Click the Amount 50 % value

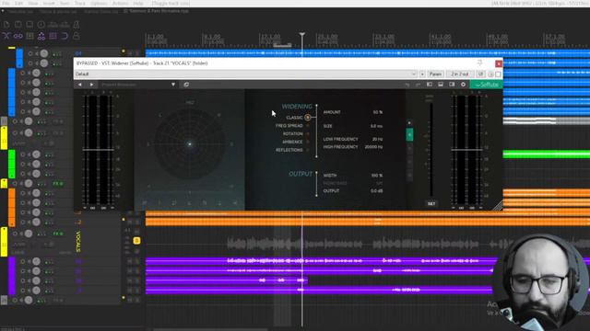coord(377,112)
